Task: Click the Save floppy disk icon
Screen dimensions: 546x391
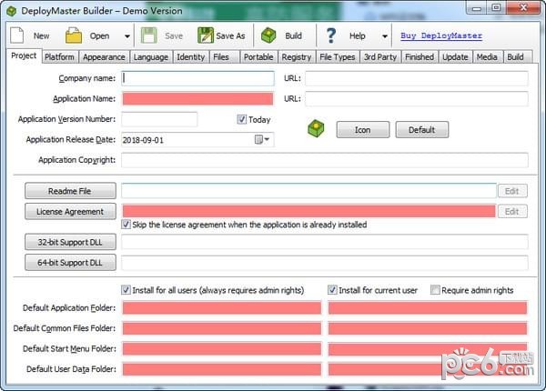Action: coord(149,35)
